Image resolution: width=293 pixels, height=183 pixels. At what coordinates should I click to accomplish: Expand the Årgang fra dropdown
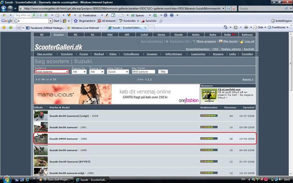click(79, 72)
